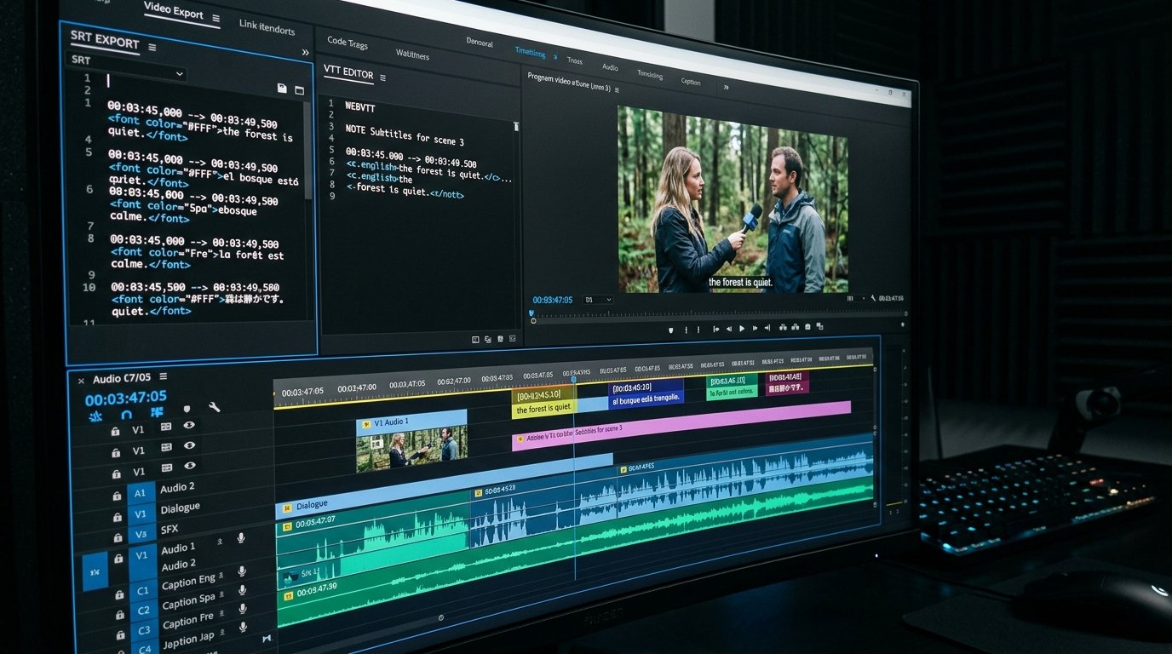The width and height of the screenshot is (1172, 654).
Task: Click the Play button in program monitor
Action: coord(742,328)
